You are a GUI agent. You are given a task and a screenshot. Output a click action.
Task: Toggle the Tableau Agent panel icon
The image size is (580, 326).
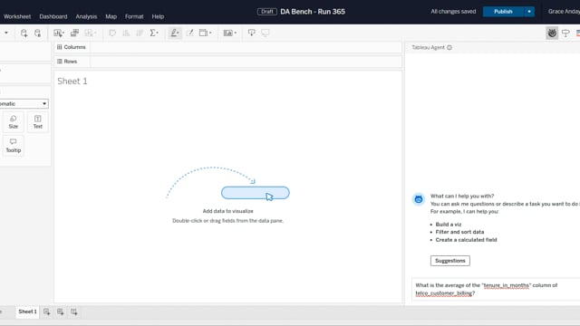[552, 34]
